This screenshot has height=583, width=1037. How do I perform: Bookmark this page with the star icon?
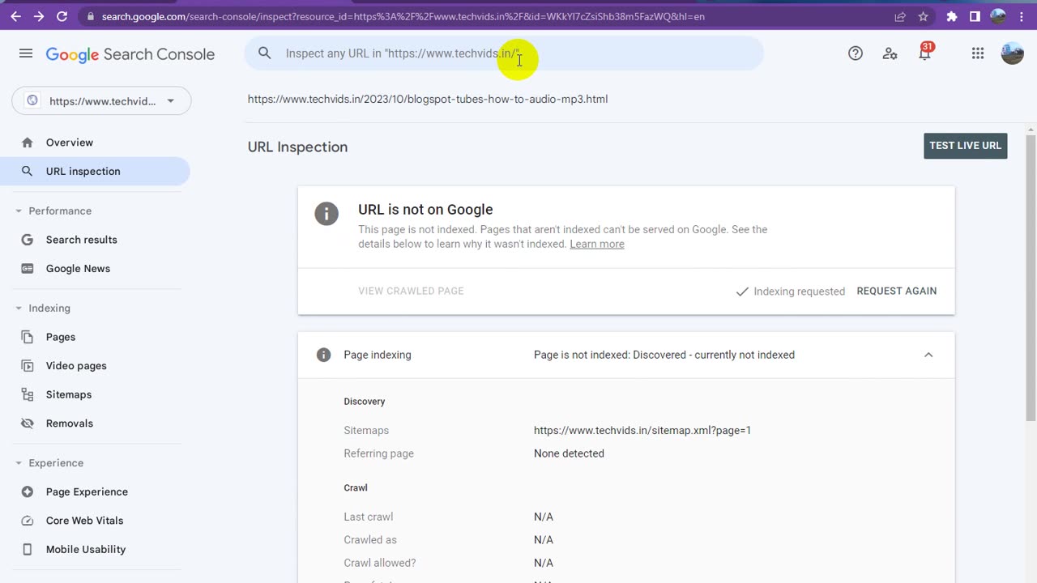pyautogui.click(x=923, y=16)
